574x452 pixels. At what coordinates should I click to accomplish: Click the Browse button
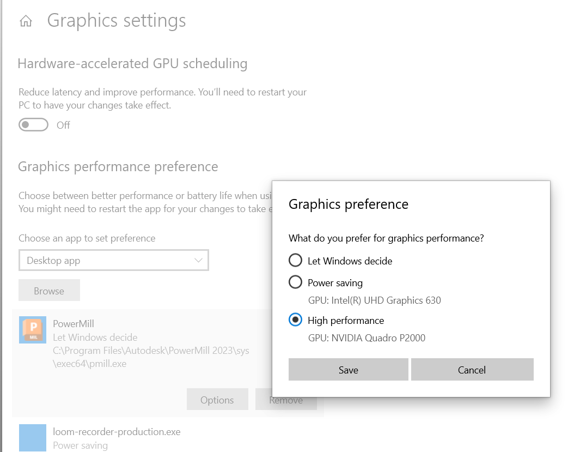click(x=49, y=291)
